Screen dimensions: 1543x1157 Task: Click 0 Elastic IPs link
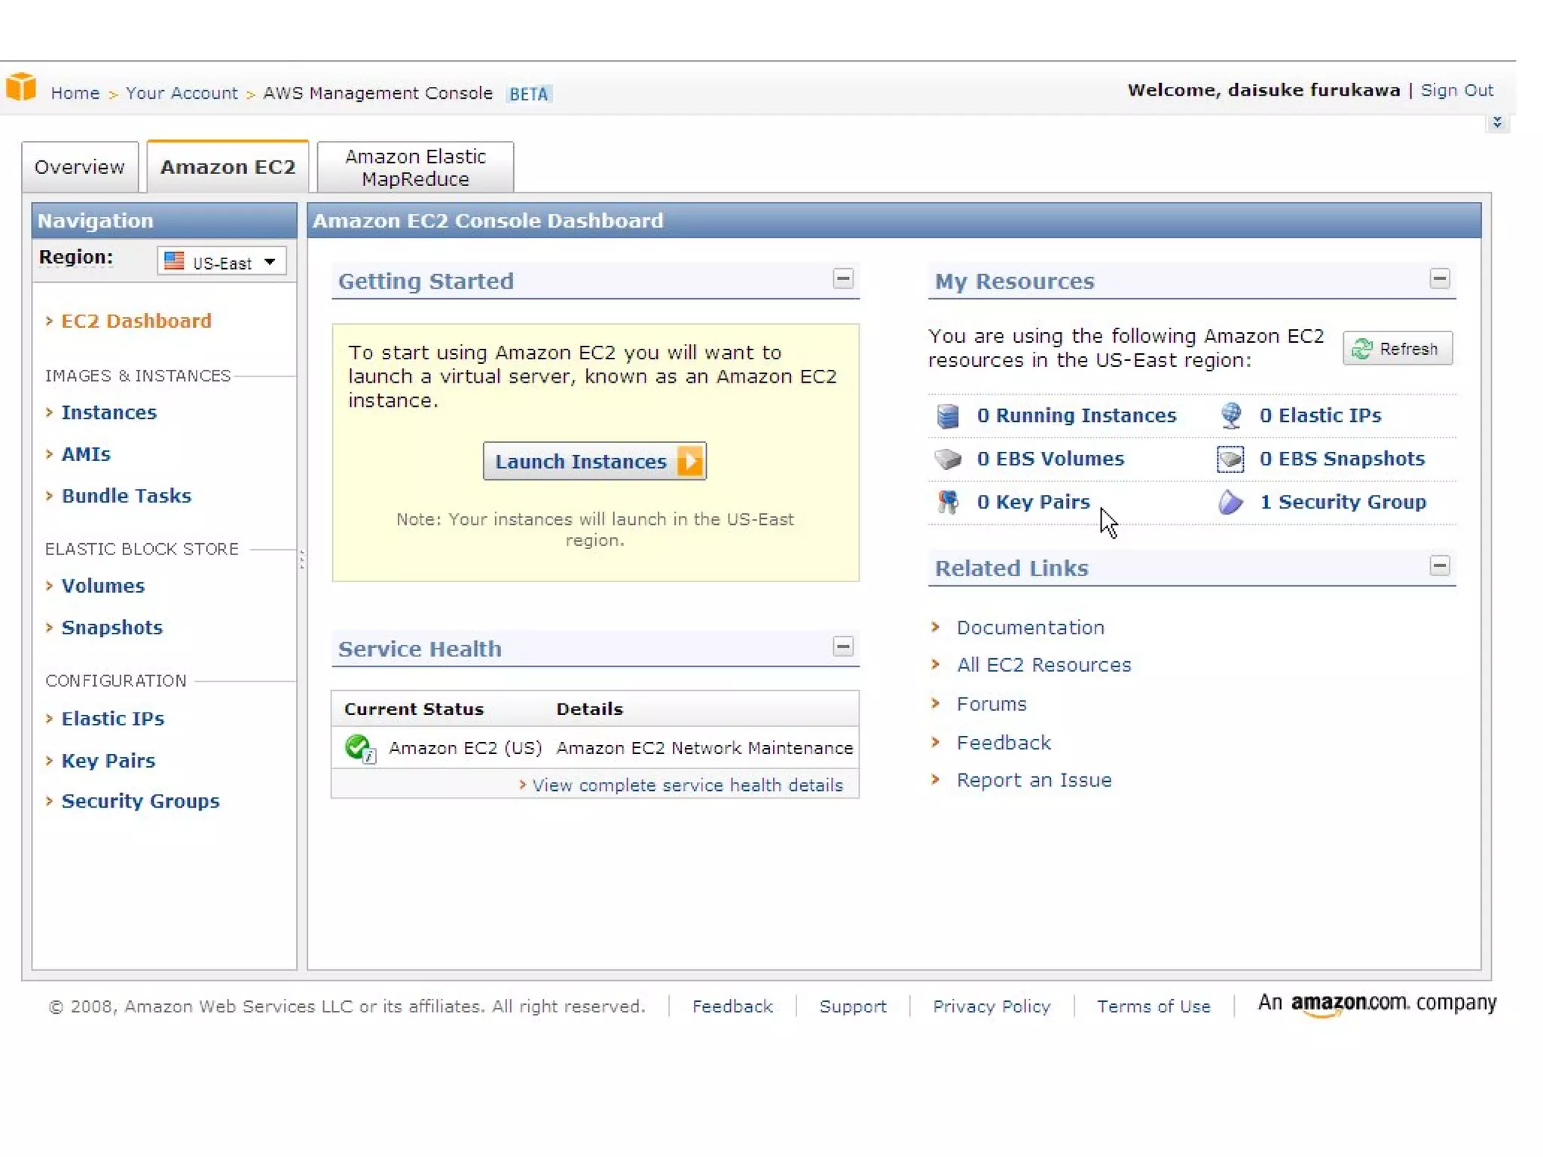1320,415
